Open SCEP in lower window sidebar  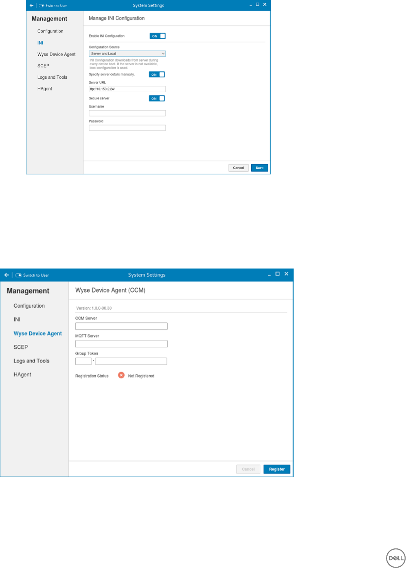[x=21, y=347]
